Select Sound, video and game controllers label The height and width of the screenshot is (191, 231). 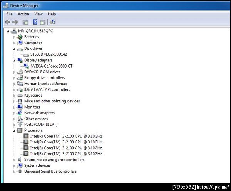54,160
